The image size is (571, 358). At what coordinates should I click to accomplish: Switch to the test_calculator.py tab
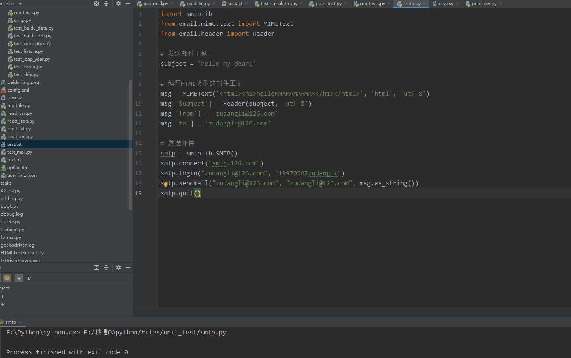pos(278,4)
